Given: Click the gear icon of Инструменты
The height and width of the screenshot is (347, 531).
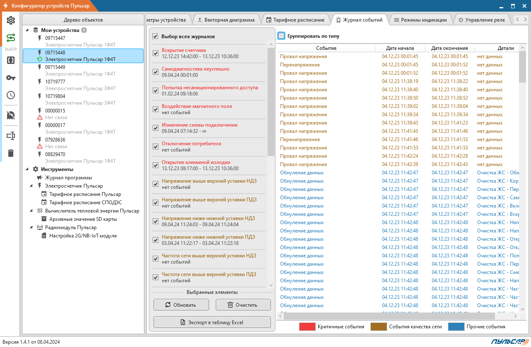Looking at the screenshot, I should (x=36, y=169).
